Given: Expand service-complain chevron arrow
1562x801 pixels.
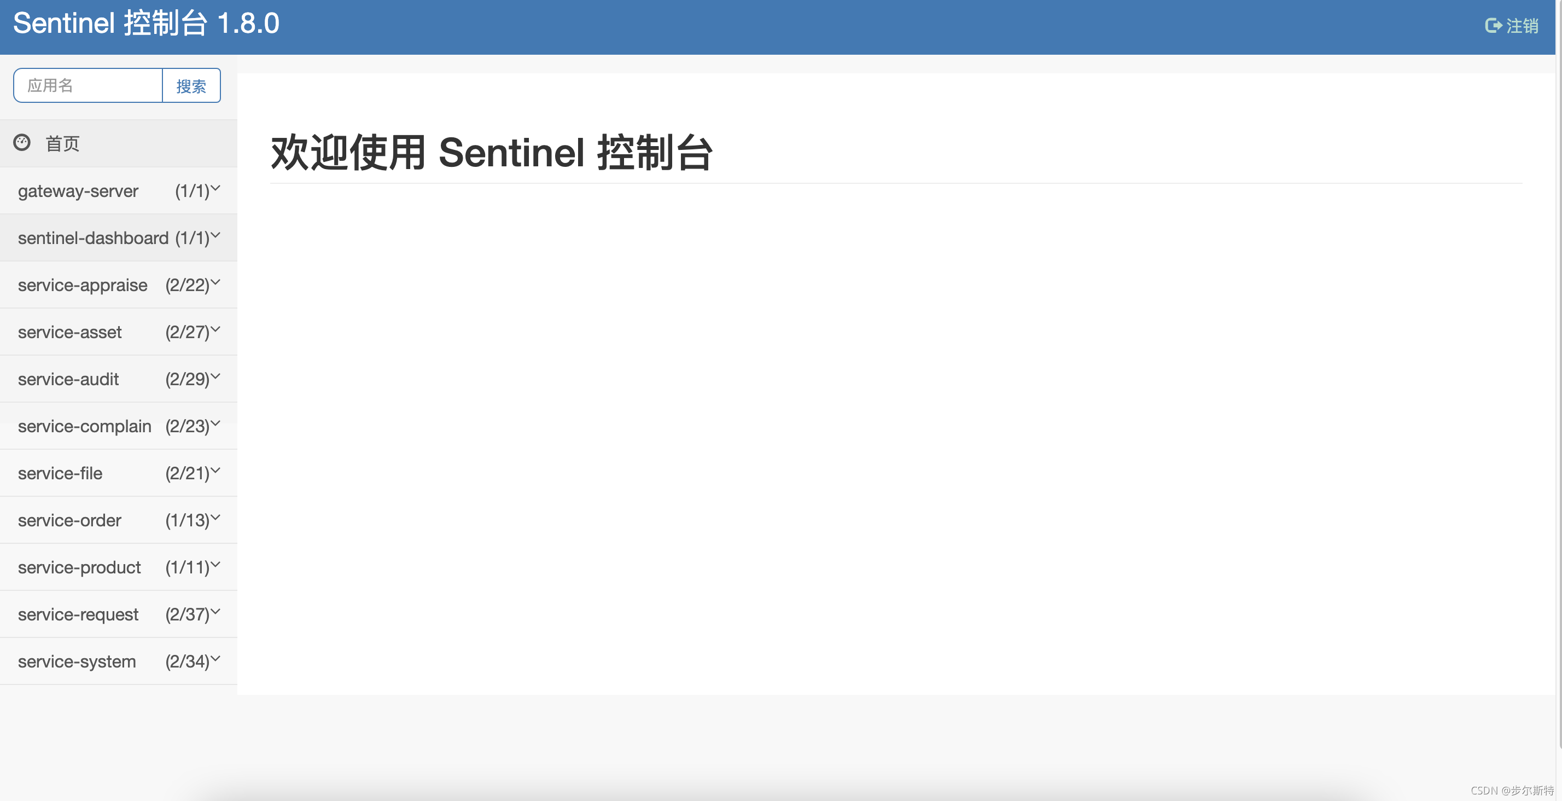Looking at the screenshot, I should pos(215,423).
